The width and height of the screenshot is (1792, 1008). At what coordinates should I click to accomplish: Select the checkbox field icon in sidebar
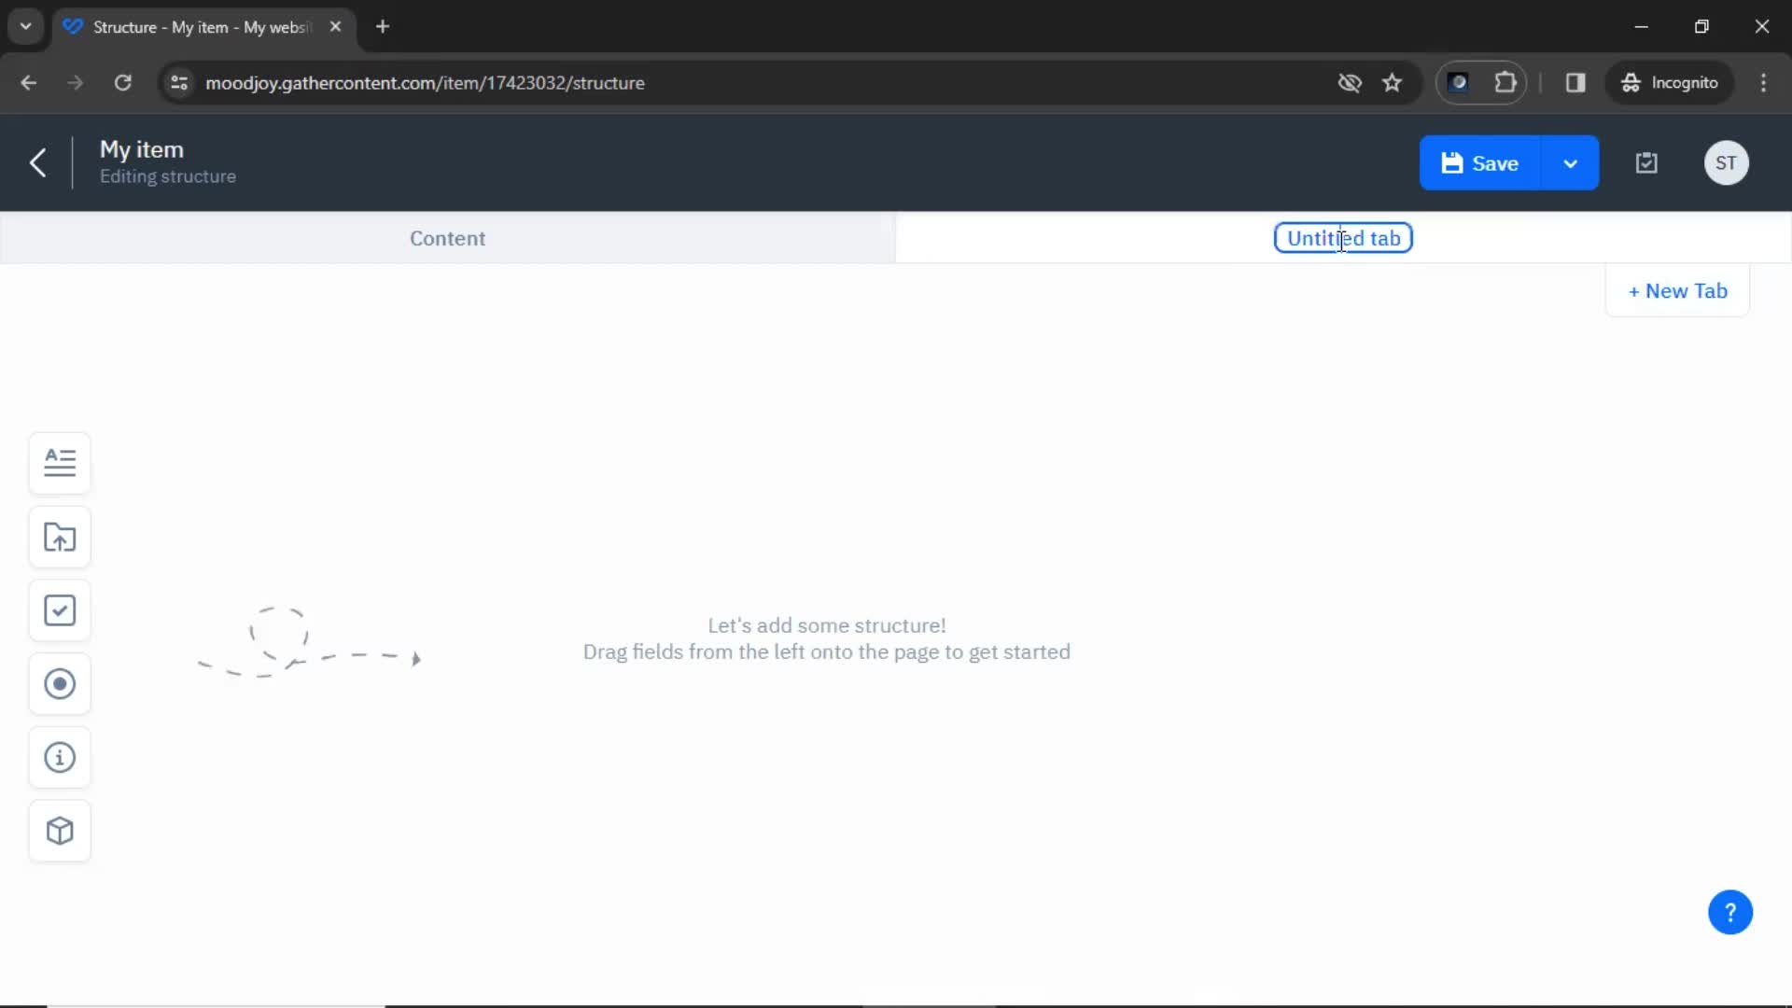click(x=60, y=610)
